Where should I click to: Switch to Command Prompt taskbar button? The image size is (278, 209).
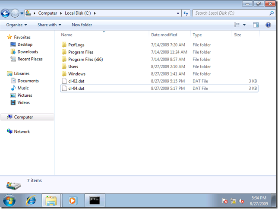tap(95, 200)
